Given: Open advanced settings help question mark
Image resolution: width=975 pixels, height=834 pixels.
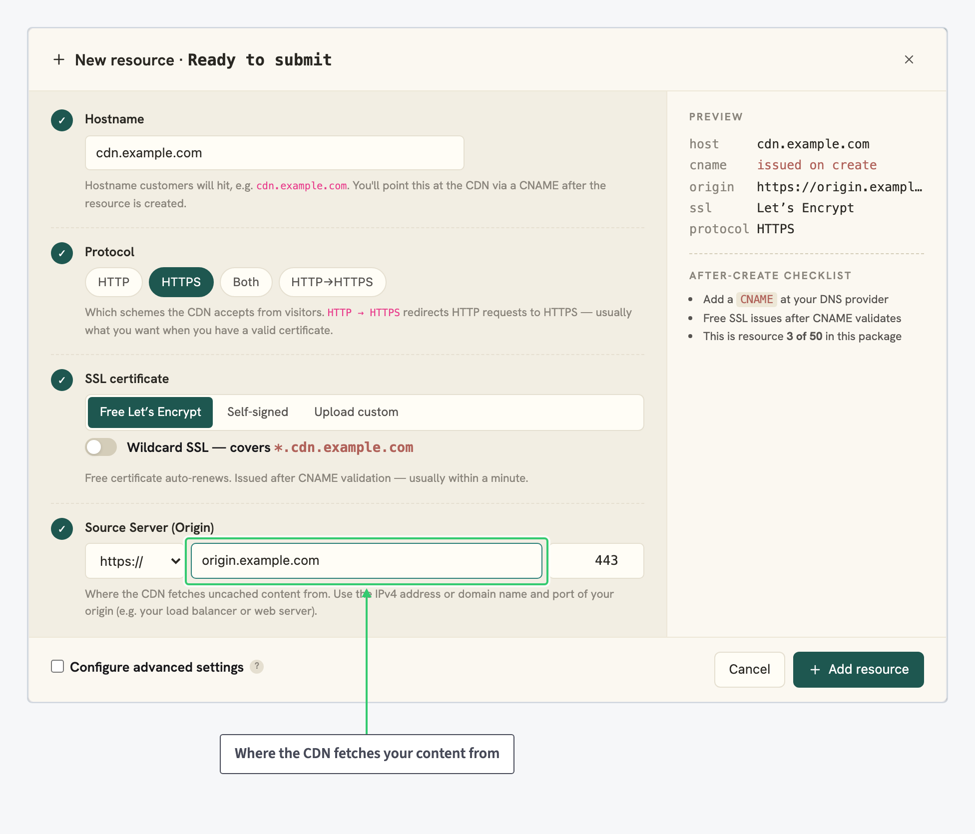Looking at the screenshot, I should [x=257, y=667].
